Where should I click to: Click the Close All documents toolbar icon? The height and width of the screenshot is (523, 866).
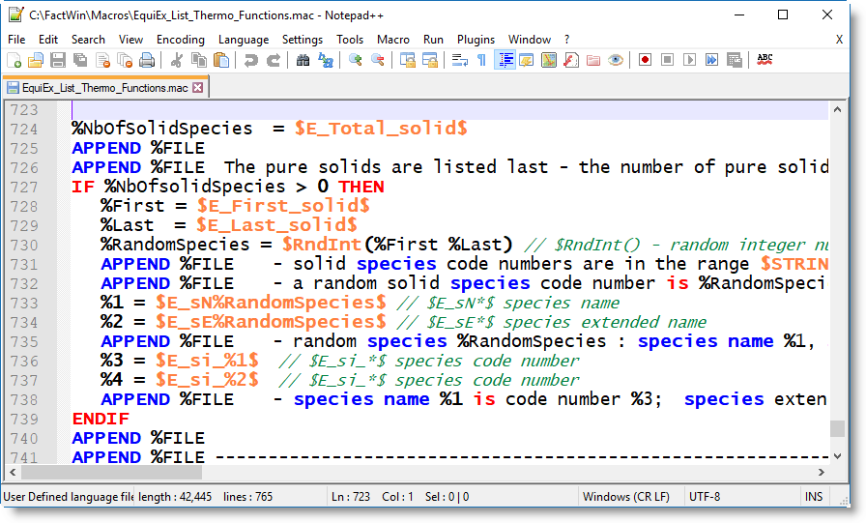125,60
